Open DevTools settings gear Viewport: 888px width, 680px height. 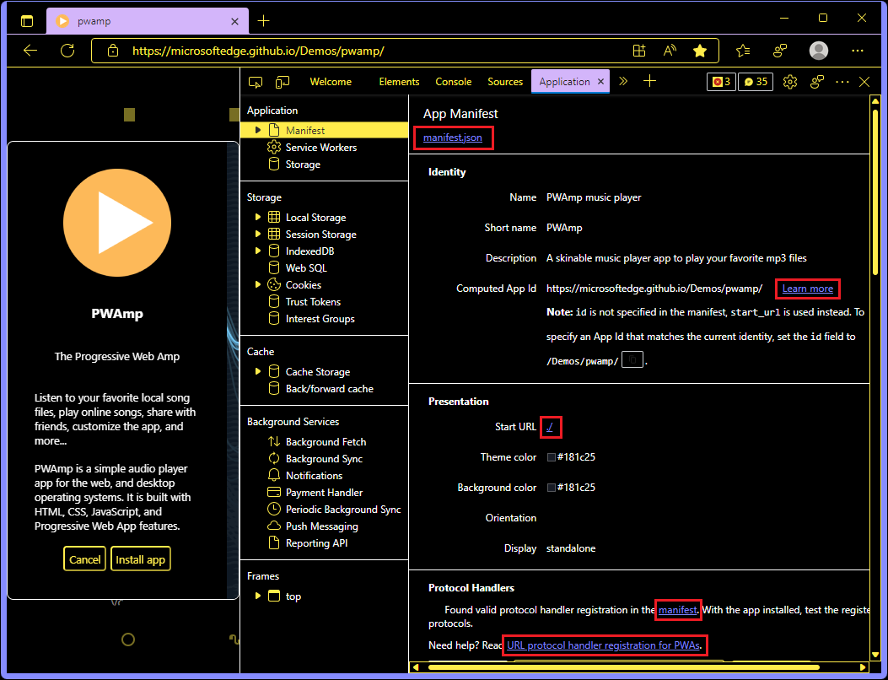[789, 82]
